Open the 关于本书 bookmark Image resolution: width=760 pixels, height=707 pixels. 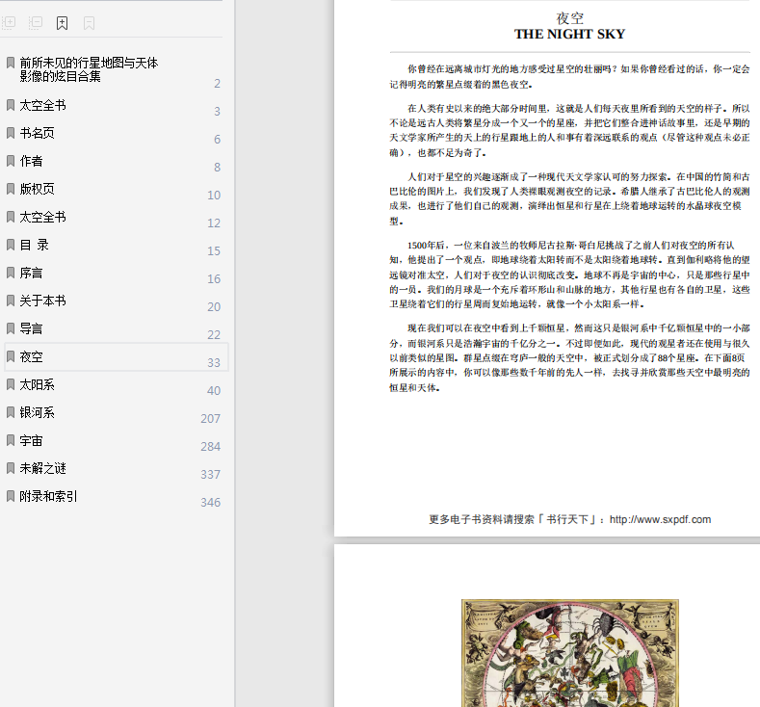pyautogui.click(x=116, y=301)
